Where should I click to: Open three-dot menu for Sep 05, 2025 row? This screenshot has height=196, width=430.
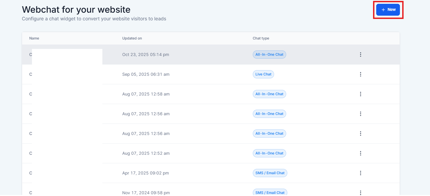[x=360, y=74]
